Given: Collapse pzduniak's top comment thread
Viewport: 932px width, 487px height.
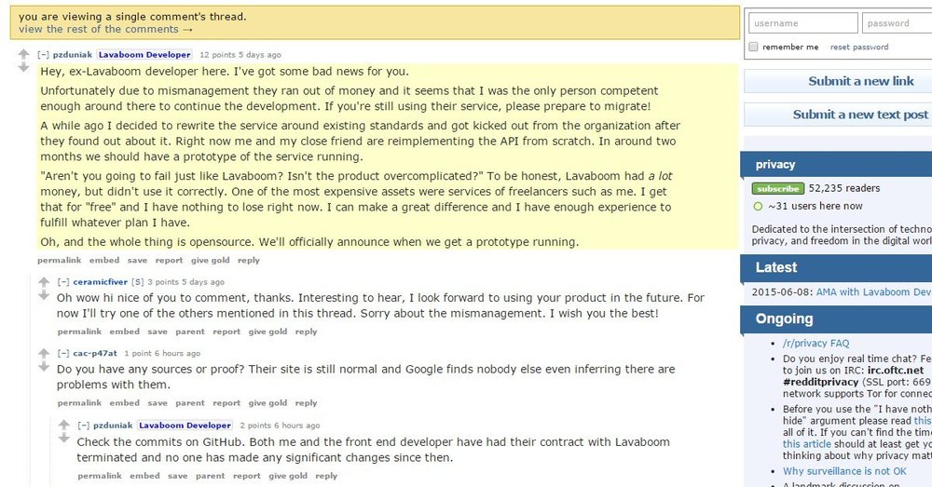Looking at the screenshot, I should (43, 55).
